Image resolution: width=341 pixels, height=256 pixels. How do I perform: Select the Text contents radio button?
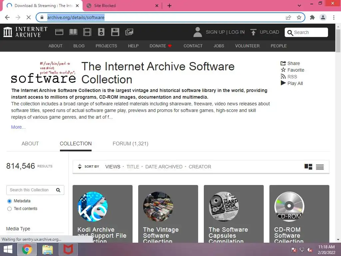[x=9, y=209]
